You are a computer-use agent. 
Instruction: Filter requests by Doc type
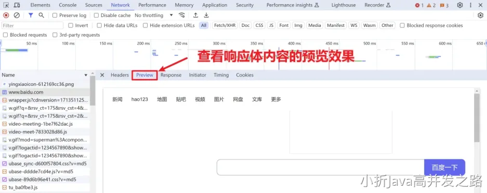click(245, 25)
